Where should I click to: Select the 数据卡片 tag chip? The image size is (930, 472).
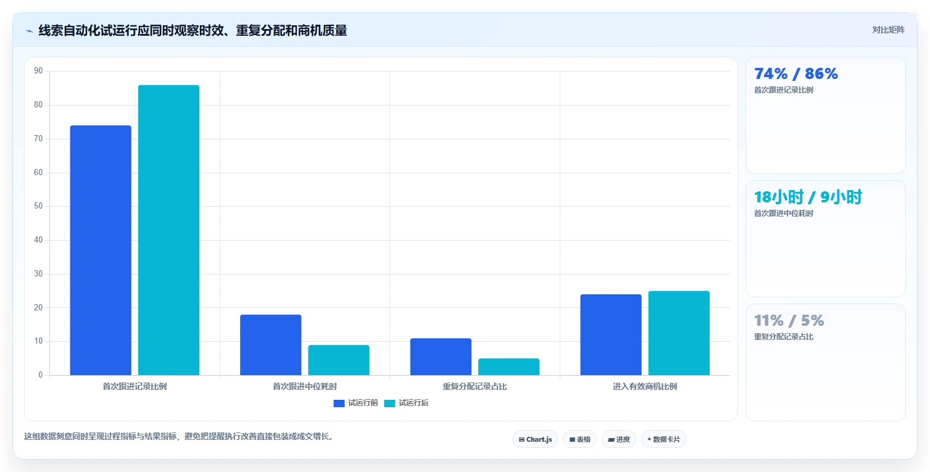663,439
